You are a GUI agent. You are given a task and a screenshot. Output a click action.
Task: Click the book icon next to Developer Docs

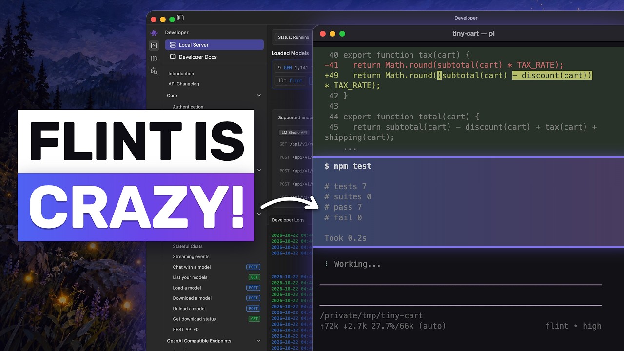[x=173, y=57]
